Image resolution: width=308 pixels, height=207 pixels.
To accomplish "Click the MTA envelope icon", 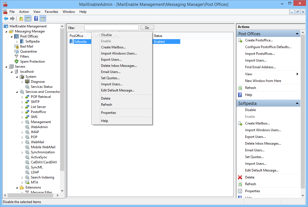I will coord(27,182).
